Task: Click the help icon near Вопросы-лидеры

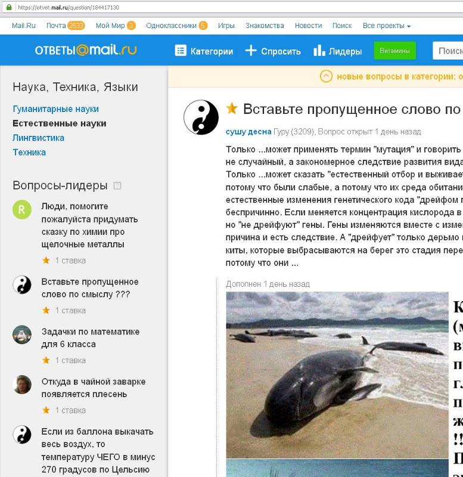Action: tap(117, 185)
